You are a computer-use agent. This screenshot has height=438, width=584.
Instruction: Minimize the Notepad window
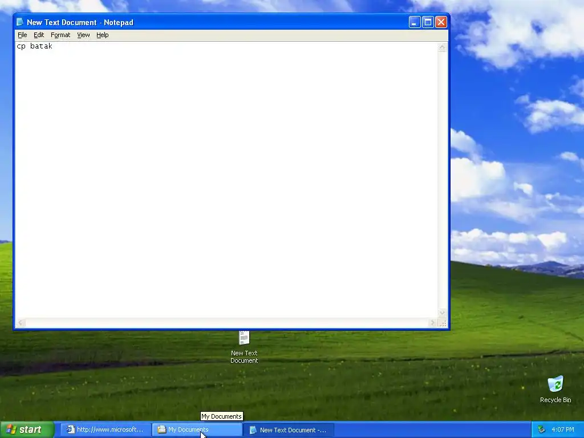415,22
